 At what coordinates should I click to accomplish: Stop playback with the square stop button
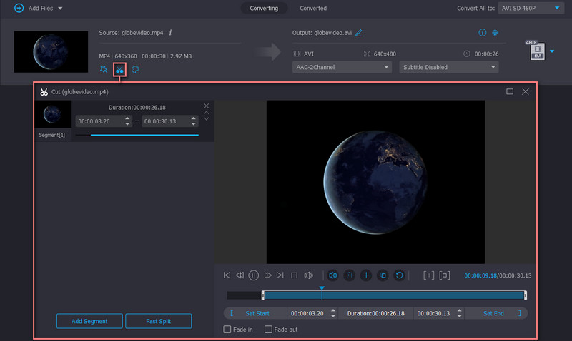coord(294,275)
